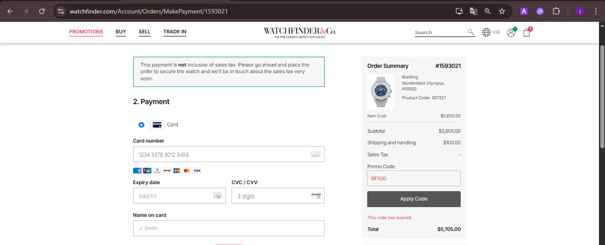Click the Order Summary heading

[x=388, y=66]
